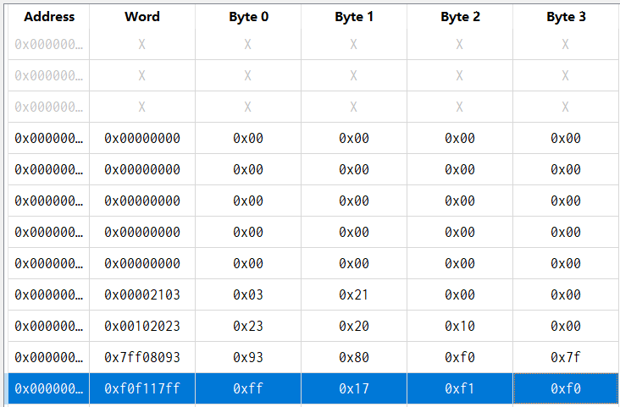Select the 0xf1 Byte 2 cell

pyautogui.click(x=460, y=389)
